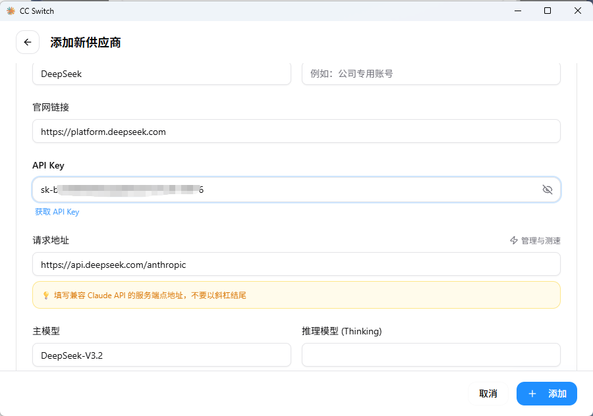The image size is (593, 416).
Task: Select the 主模型 field with DeepSeek-V3.2
Action: coord(161,355)
